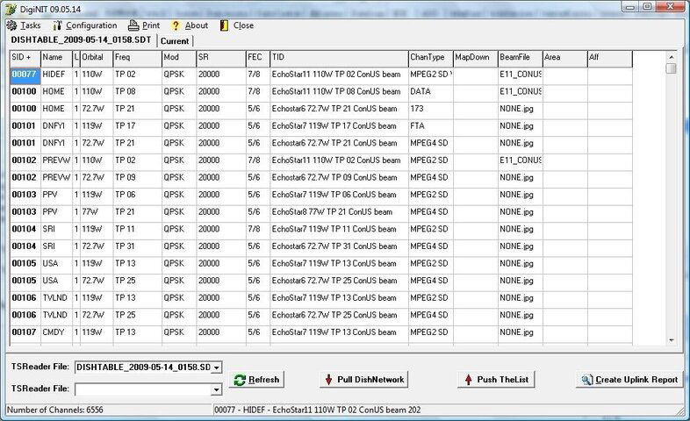Click the Aff column header

pos(610,58)
